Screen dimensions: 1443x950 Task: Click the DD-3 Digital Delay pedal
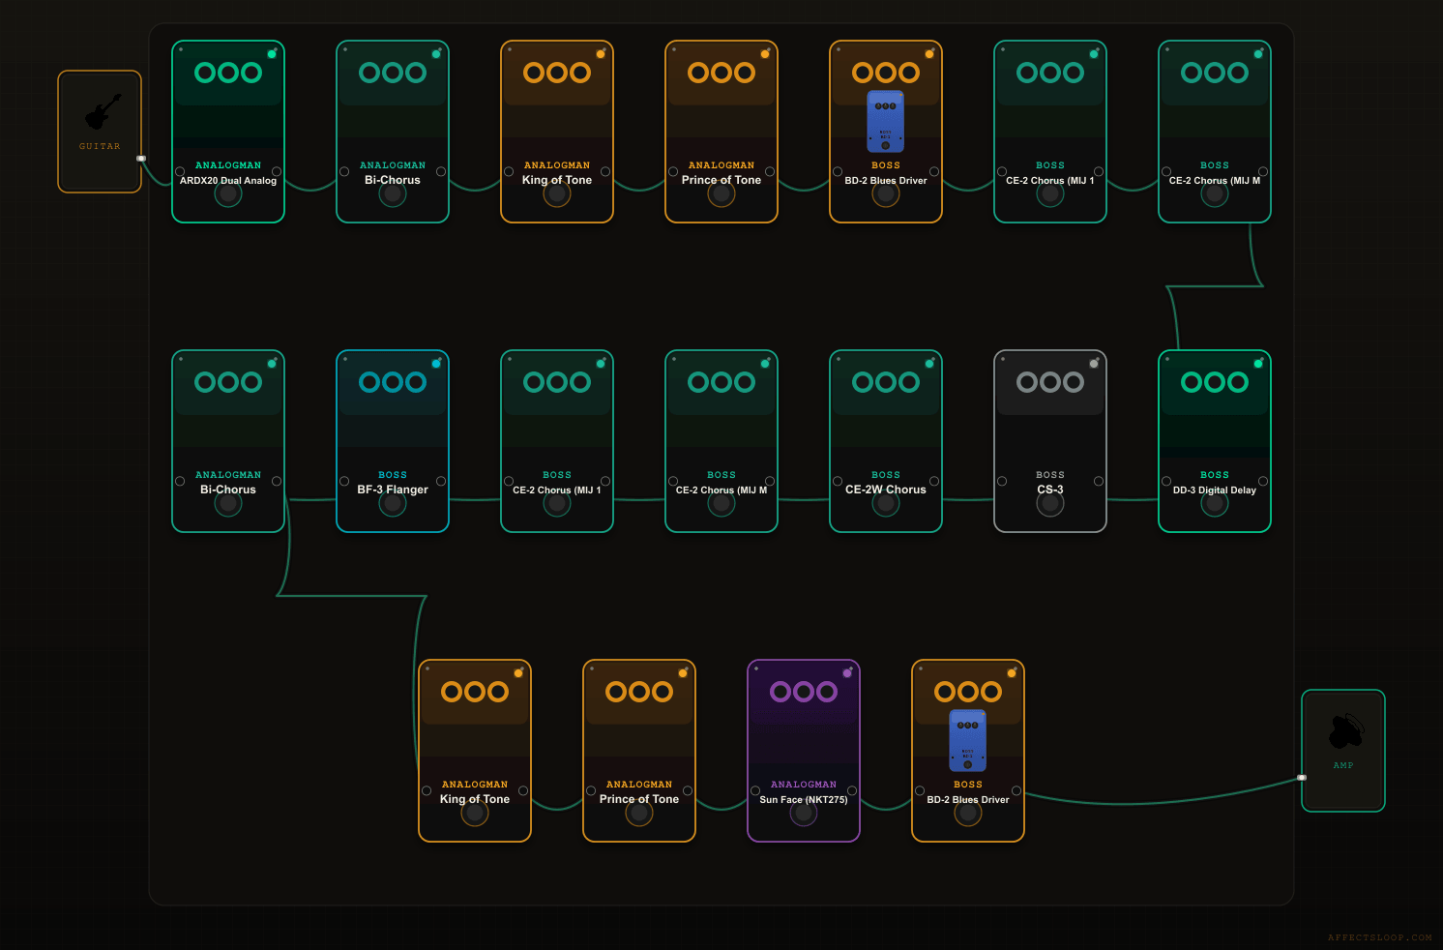[1215, 440]
